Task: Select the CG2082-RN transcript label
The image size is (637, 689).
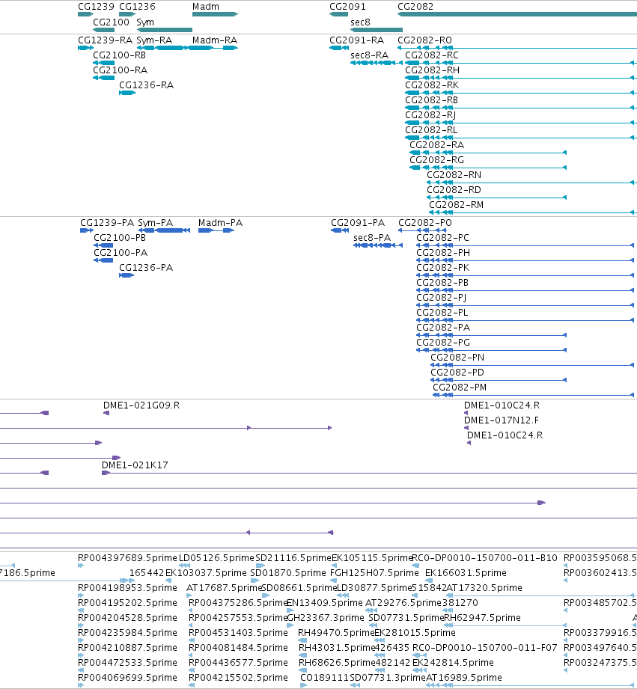Action: click(x=454, y=175)
